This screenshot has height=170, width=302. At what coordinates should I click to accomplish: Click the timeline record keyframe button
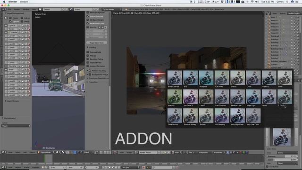tap(143, 168)
